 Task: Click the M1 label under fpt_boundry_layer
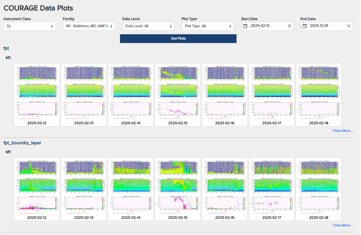coord(8,152)
